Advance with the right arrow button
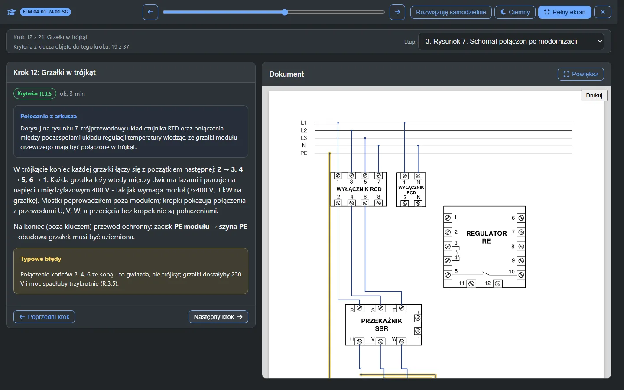Viewport: 624px width, 390px height. pyautogui.click(x=397, y=12)
